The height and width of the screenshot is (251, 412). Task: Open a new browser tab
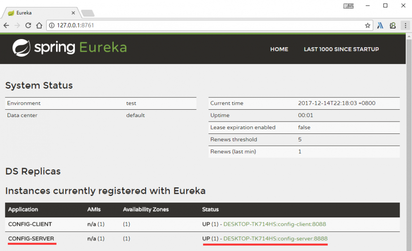coord(88,12)
